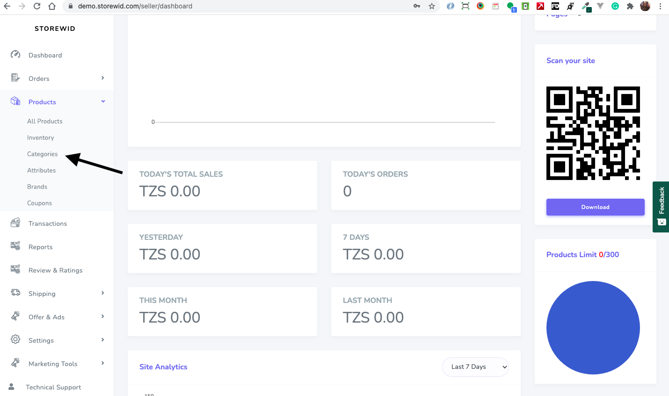Click the Reports menu label
The height and width of the screenshot is (396, 669).
41,247
